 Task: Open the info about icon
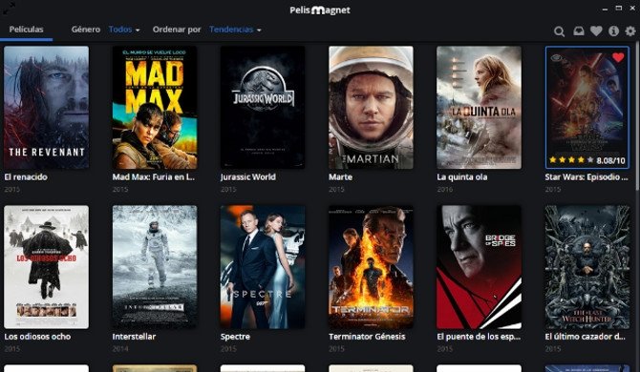(x=613, y=31)
